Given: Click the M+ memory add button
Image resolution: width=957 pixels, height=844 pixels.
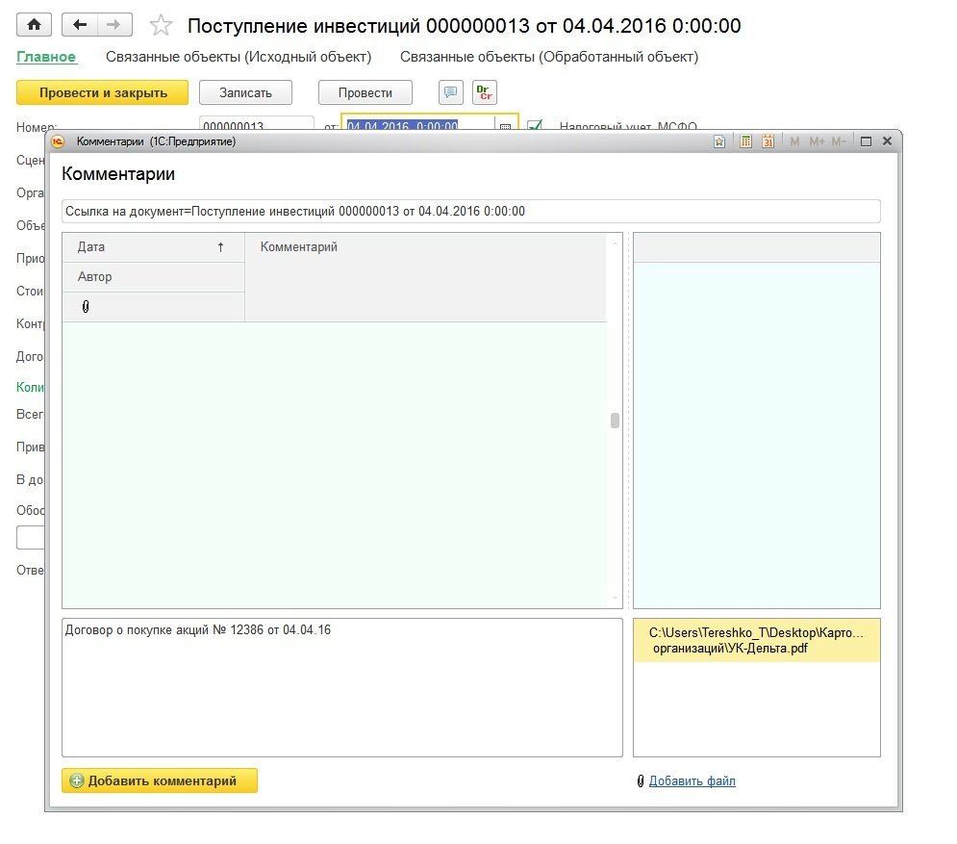Looking at the screenshot, I should [818, 141].
